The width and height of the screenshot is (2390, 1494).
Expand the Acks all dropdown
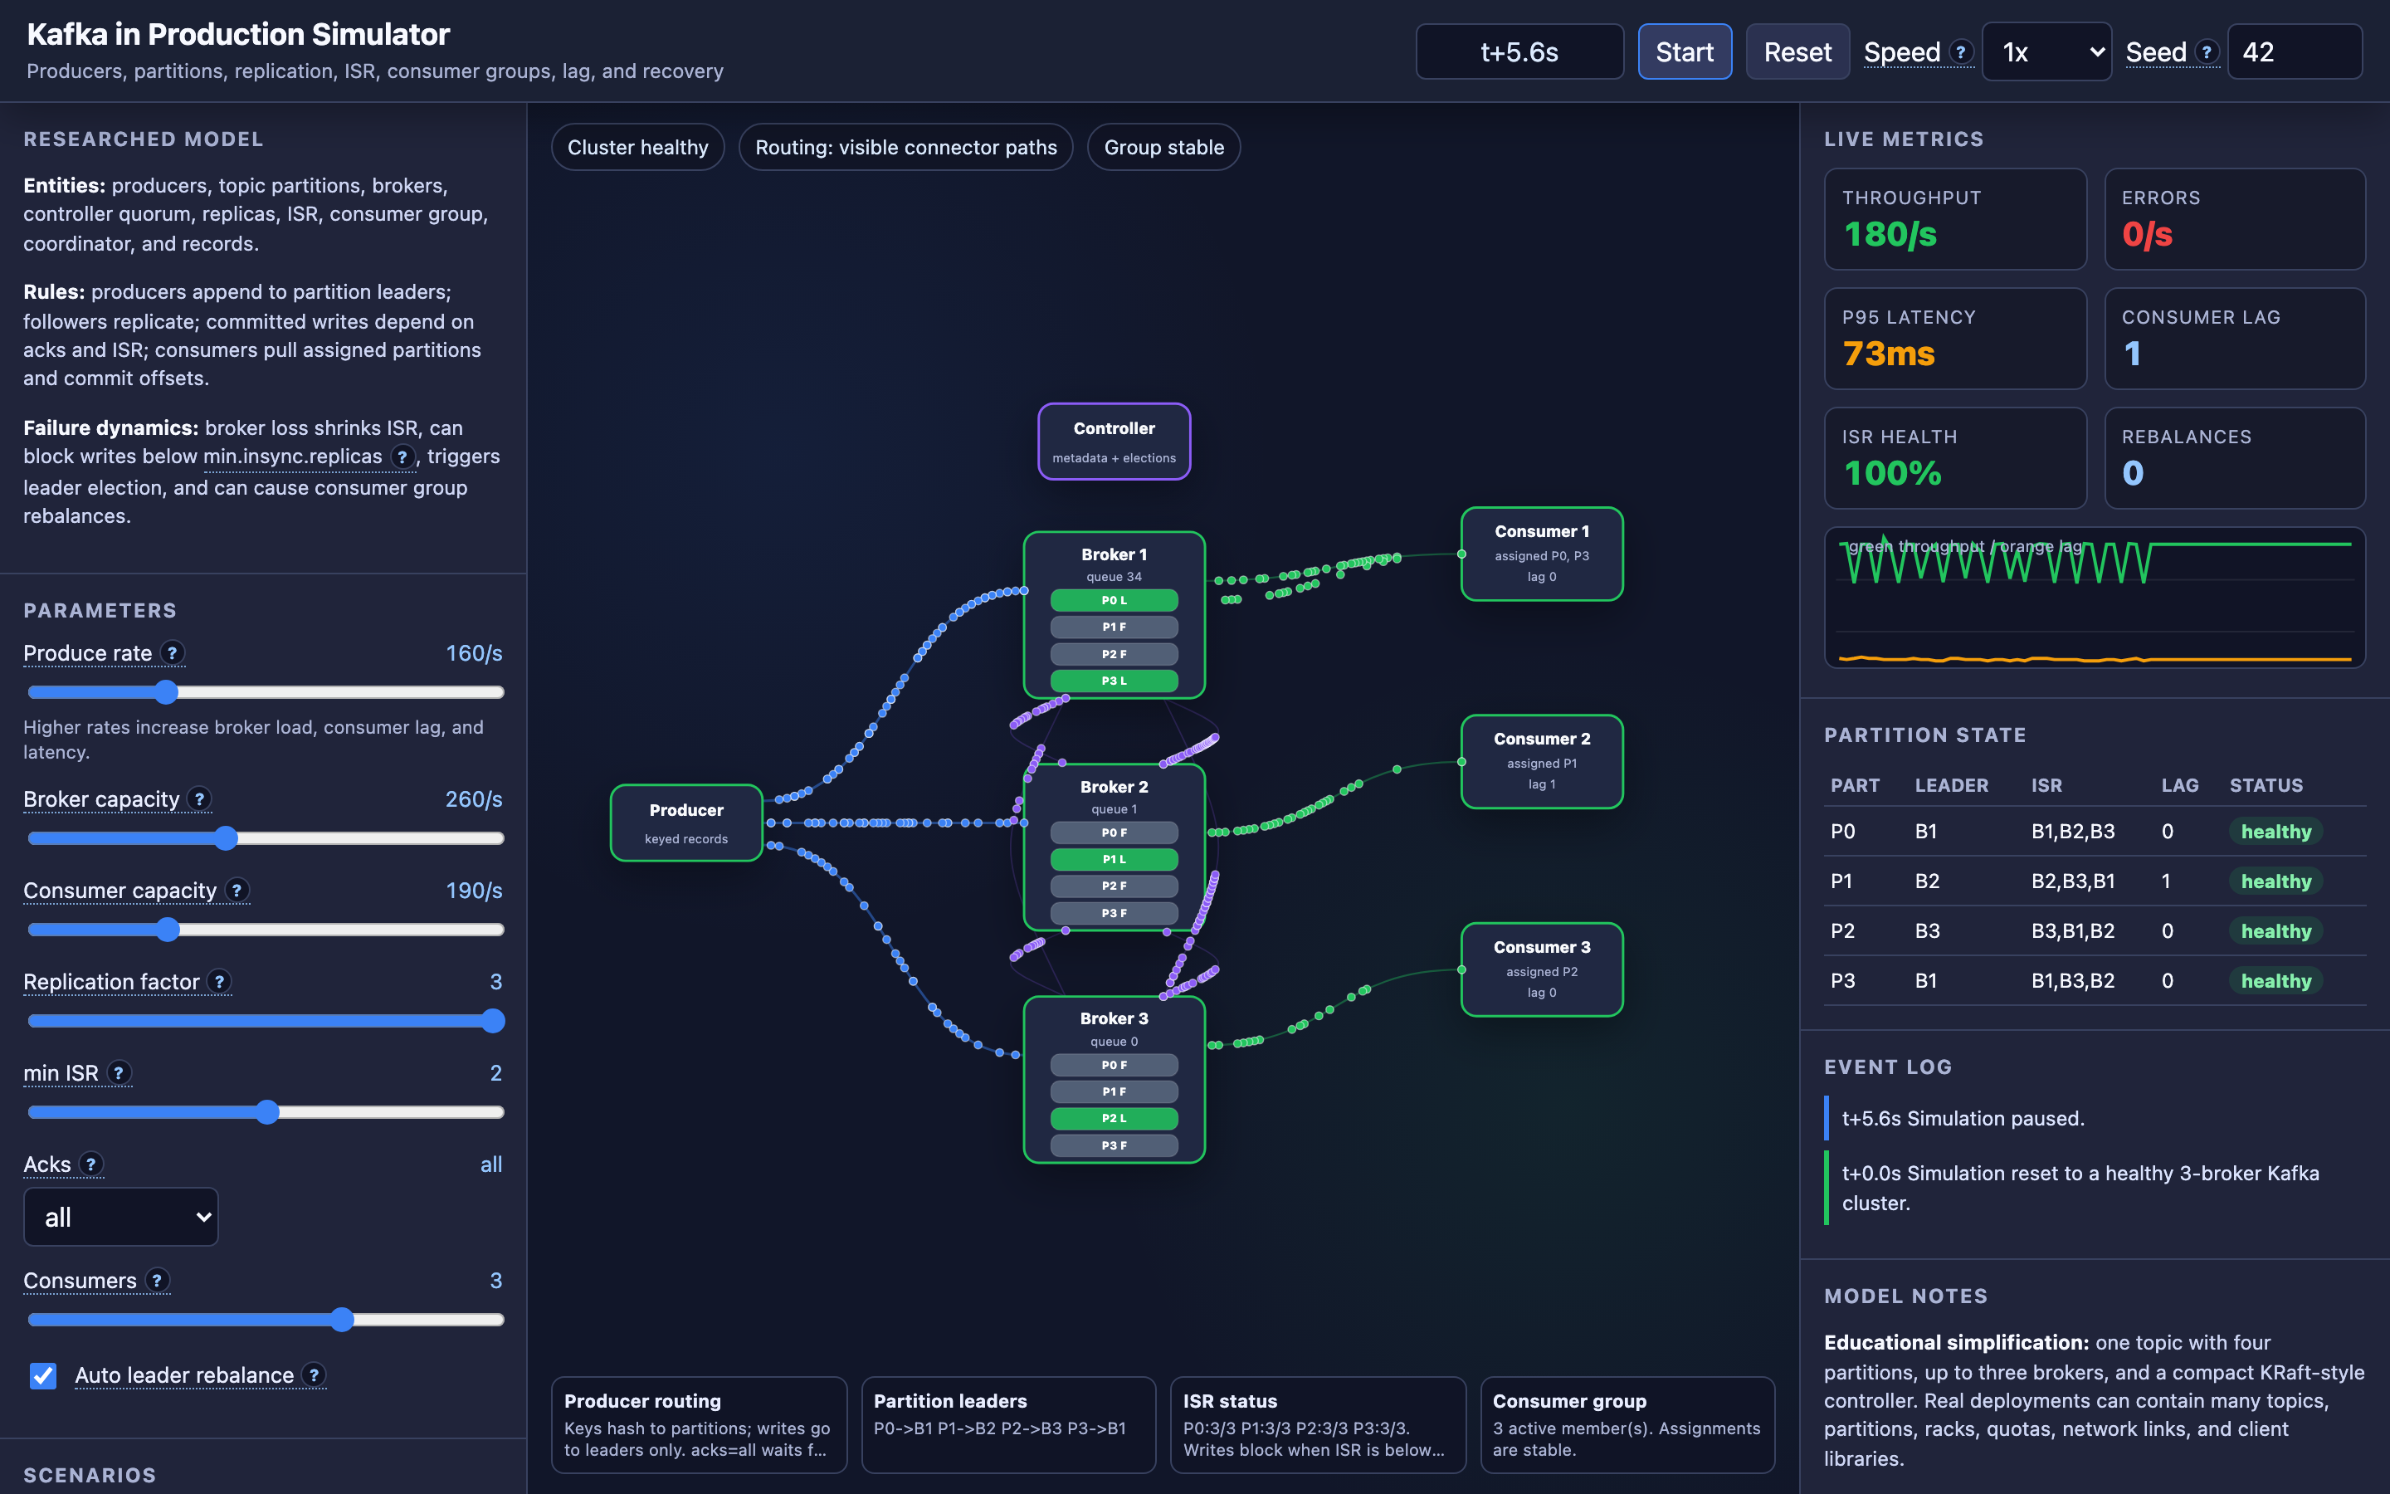point(120,1216)
